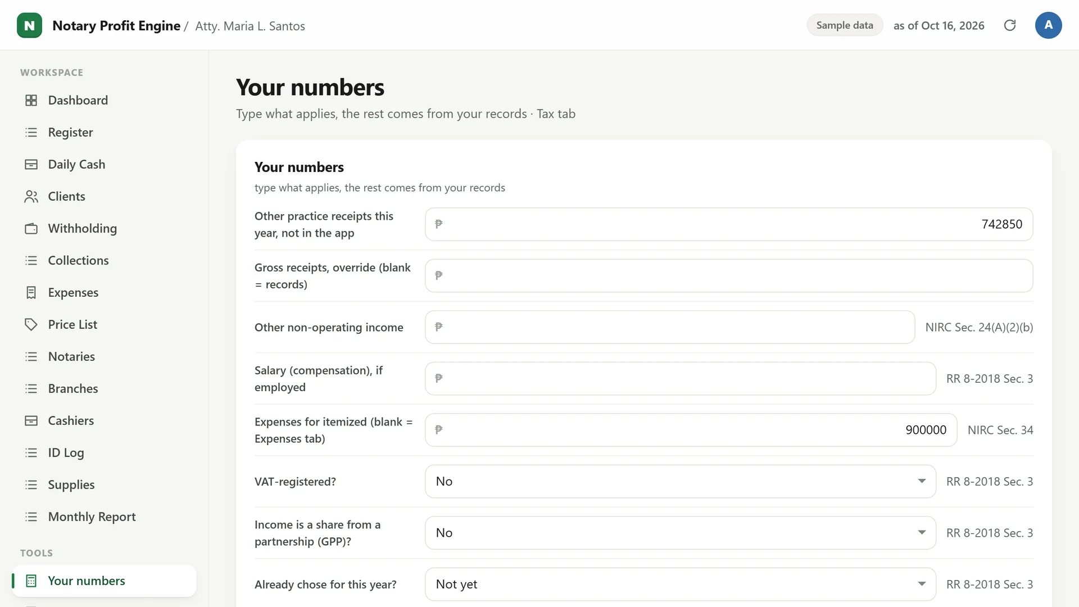Click the green Notary Profit Engine logo

(29, 25)
